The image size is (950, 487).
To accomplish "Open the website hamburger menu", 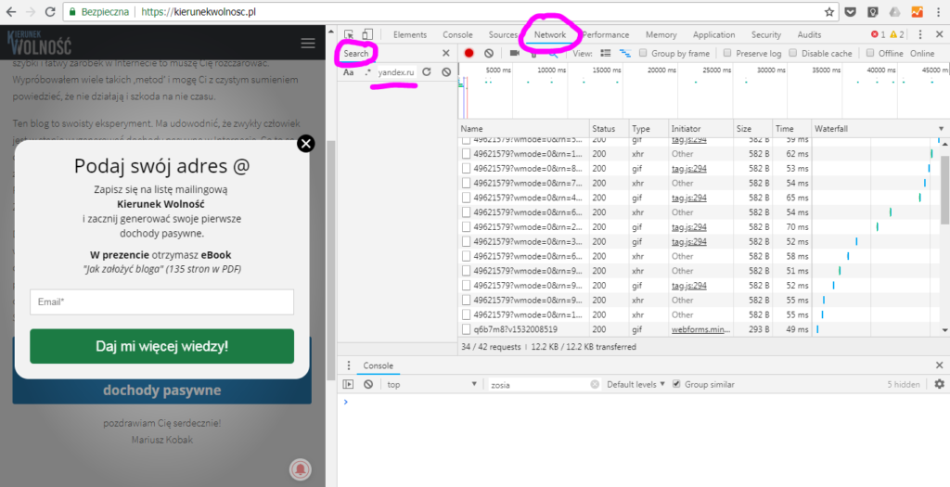I will point(308,43).
